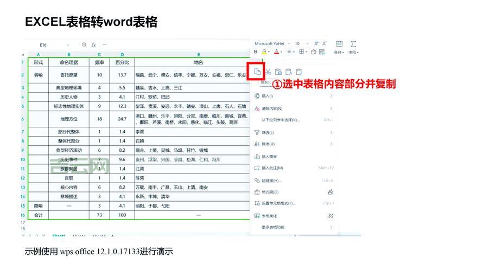Choose 筛选(L) in the context menu
Screen dimensions: 496x271
(x=294, y=133)
